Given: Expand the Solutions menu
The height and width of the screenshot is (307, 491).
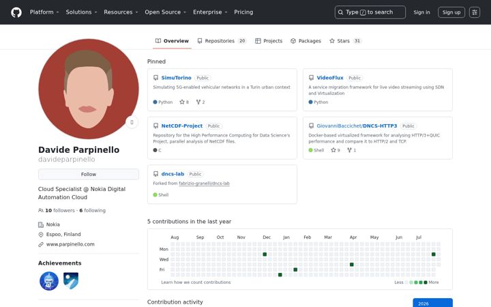Looking at the screenshot, I should point(81,12).
